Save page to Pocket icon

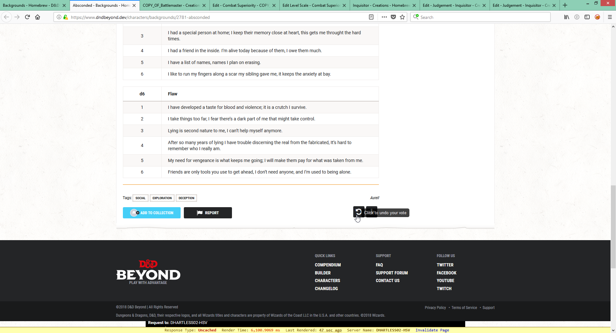[393, 17]
